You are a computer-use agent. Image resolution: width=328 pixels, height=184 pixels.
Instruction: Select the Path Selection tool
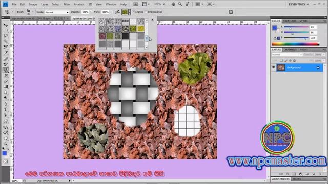coord(6,115)
